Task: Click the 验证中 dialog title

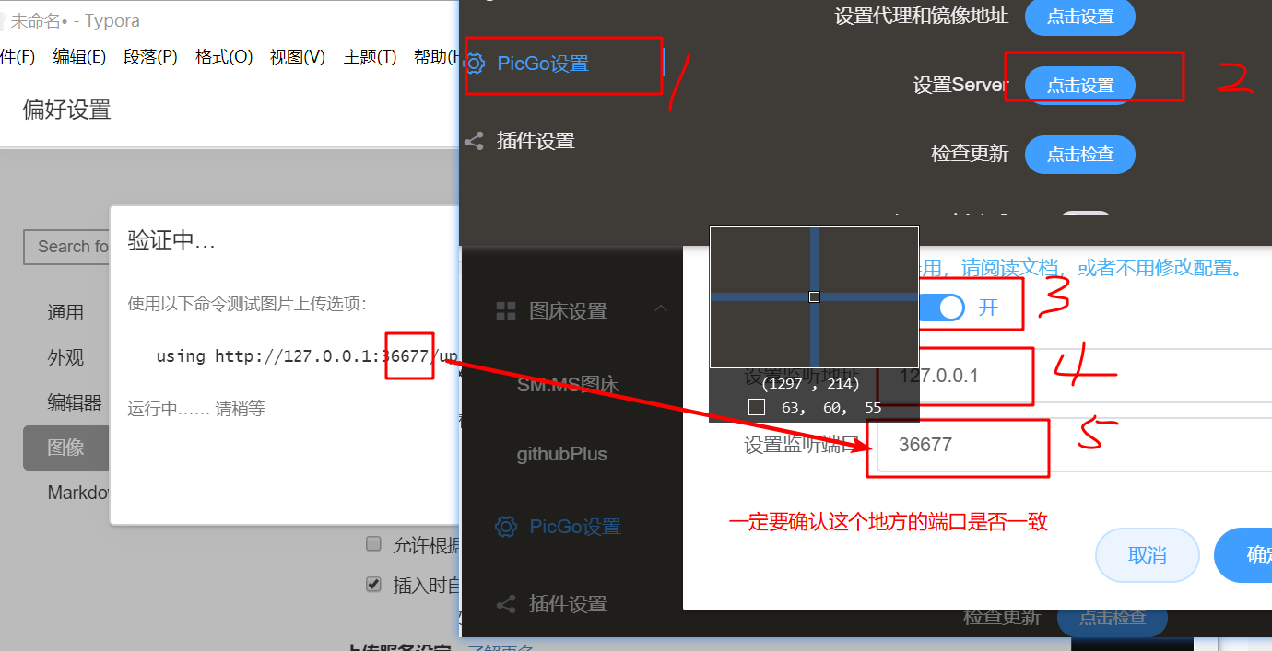Action: (171, 242)
